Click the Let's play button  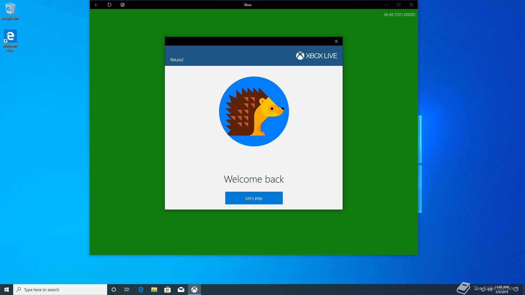point(254,198)
